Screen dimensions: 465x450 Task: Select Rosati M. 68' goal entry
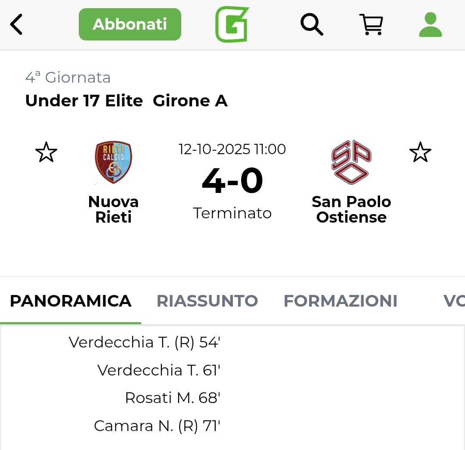click(172, 398)
